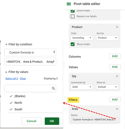Open Area filter Status dropdown

pyautogui.click(x=95, y=120)
